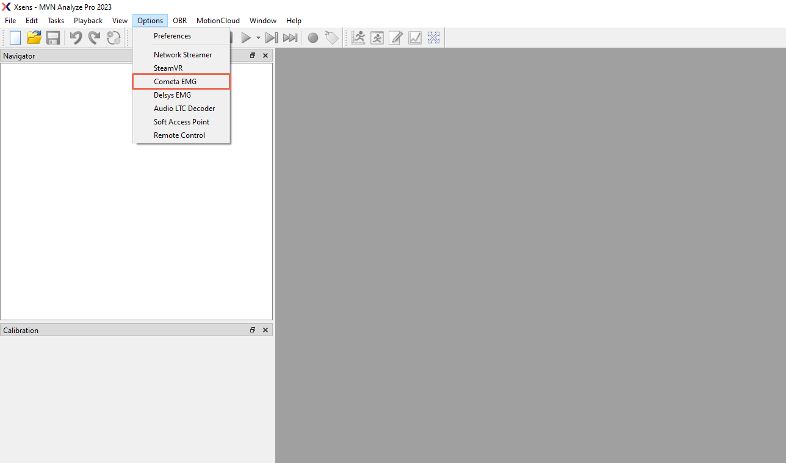786x463 pixels.
Task: Close the Options menu
Action: pos(150,21)
